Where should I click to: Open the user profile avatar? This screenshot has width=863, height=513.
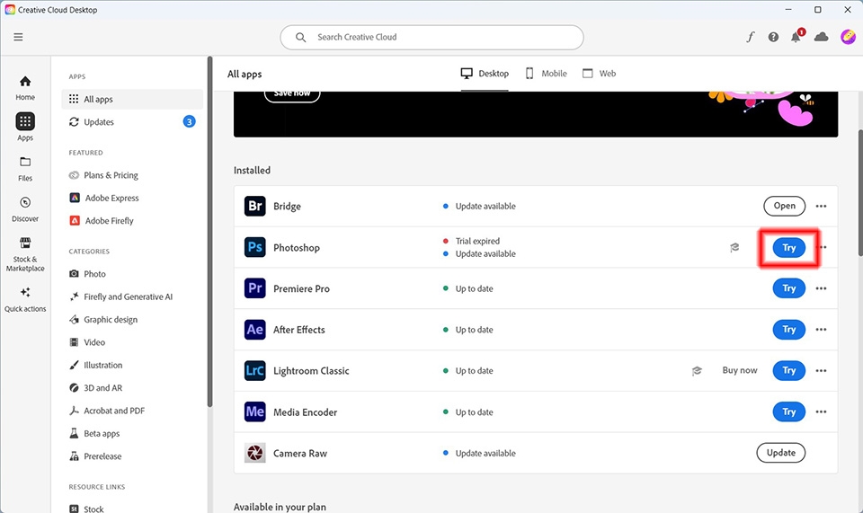pyautogui.click(x=848, y=37)
